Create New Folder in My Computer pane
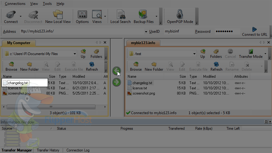The image size is (272, 153). [29, 67]
